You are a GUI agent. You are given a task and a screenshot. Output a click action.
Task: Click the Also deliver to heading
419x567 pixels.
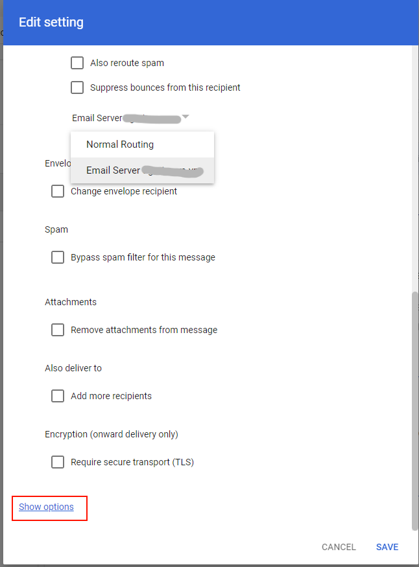tap(73, 368)
